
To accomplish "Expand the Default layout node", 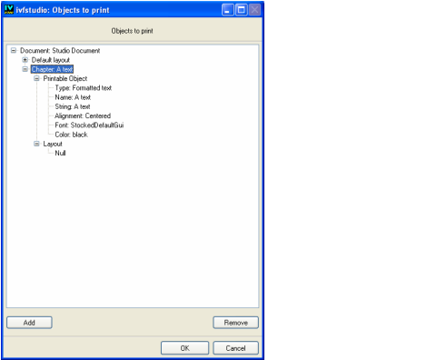I will click(x=25, y=60).
